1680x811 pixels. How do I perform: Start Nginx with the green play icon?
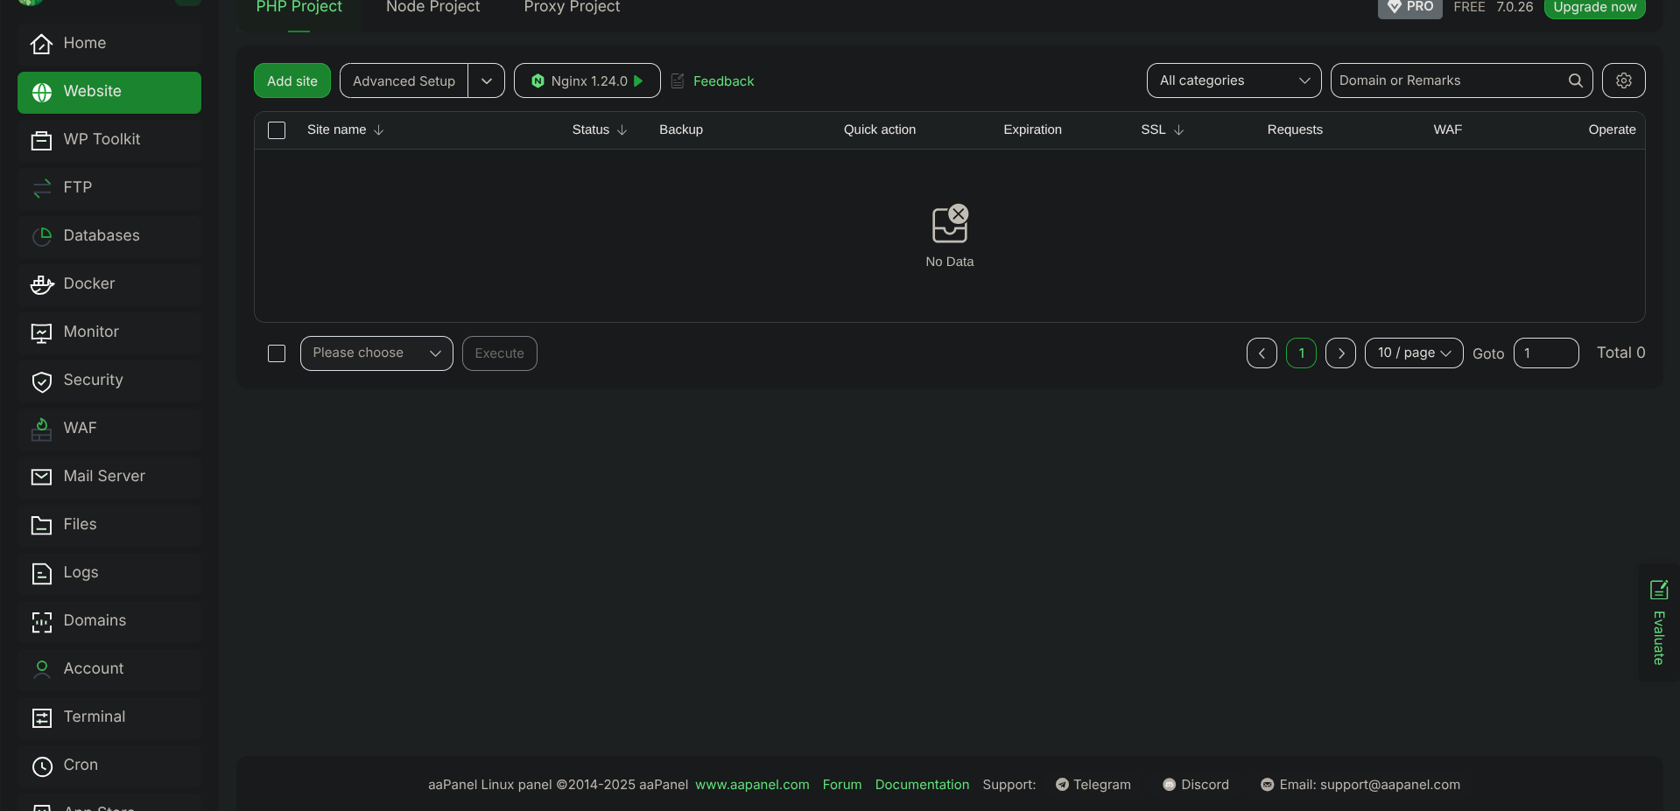point(638,80)
